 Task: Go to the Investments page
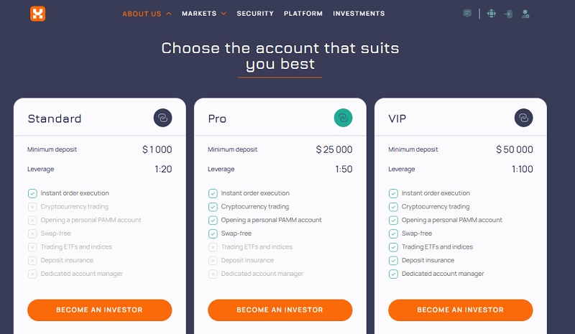tap(359, 14)
